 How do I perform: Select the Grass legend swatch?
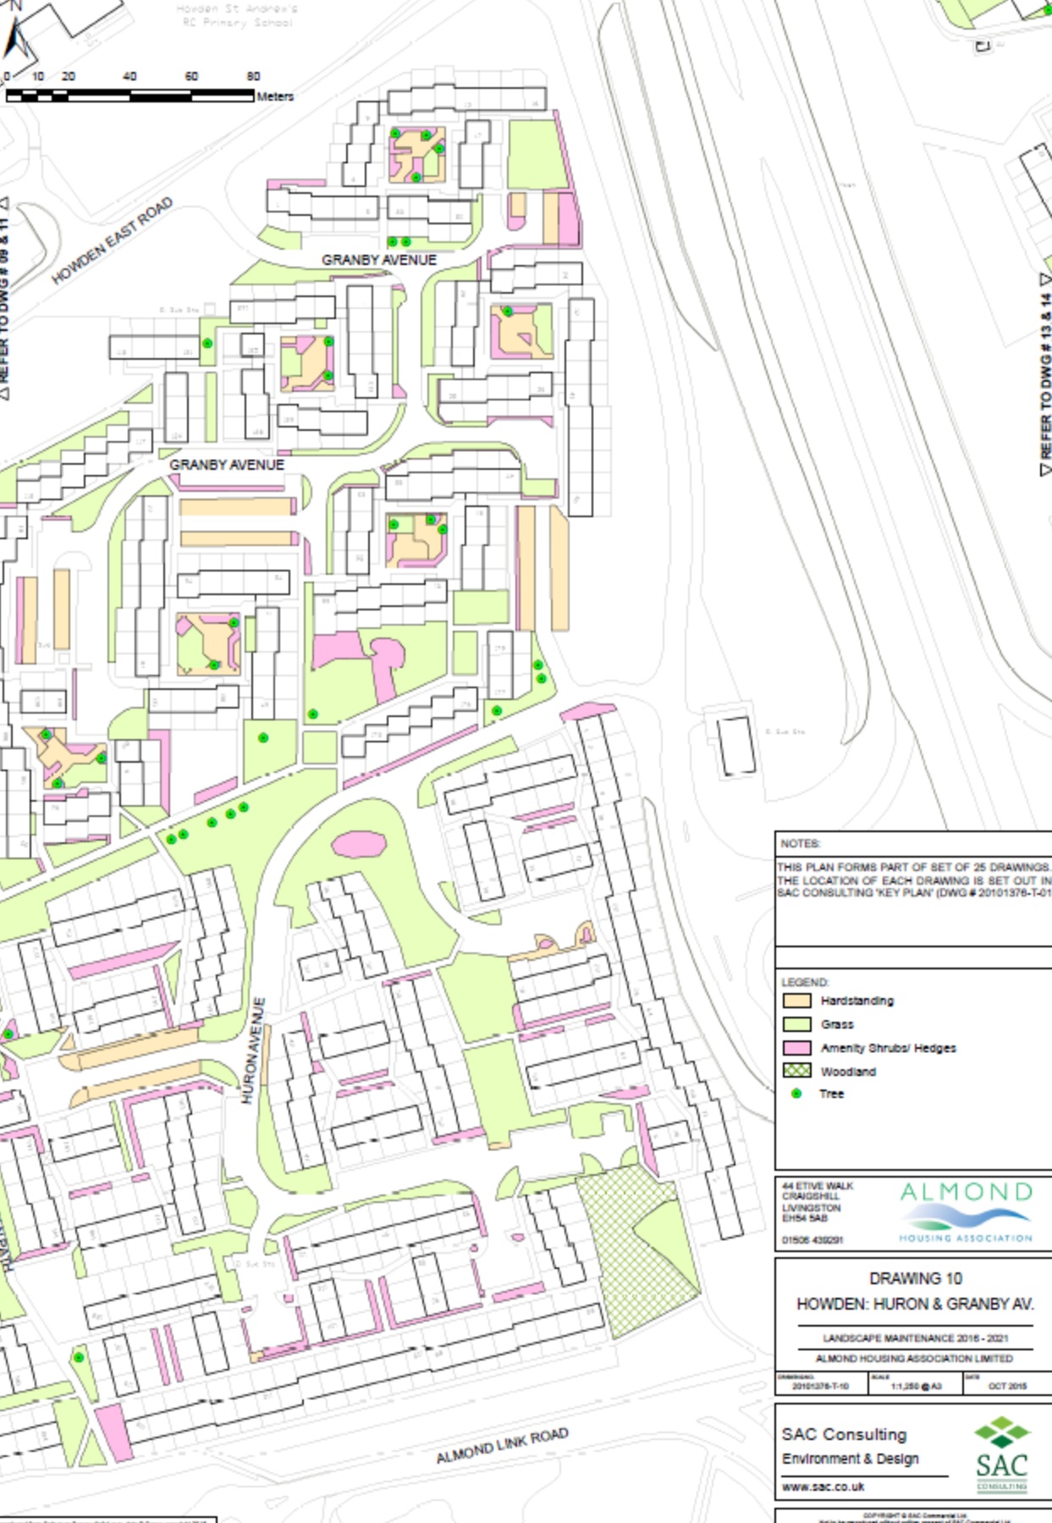tap(796, 1024)
